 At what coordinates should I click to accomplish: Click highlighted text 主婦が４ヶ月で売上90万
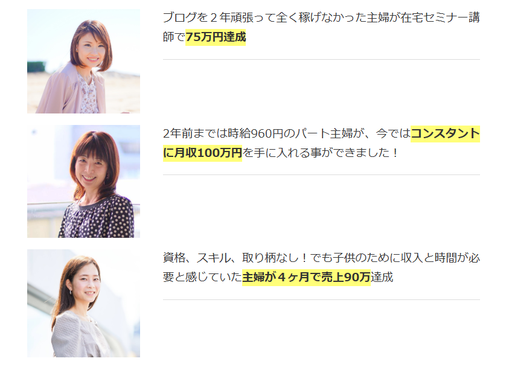[306, 277]
